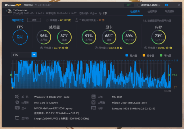Click the 主硬盘 disk icon
The width and height of the screenshot is (184, 129).
coord(93,102)
